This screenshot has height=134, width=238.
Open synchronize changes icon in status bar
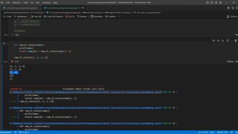pos(15,133)
